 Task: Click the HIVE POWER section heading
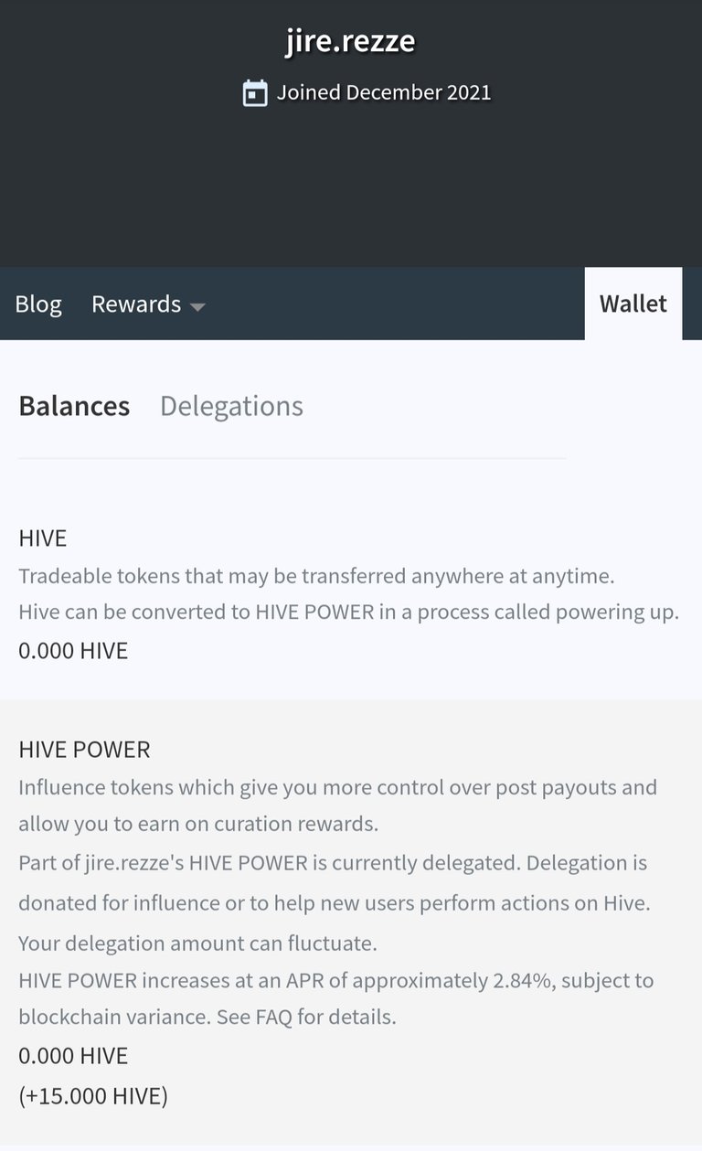click(x=84, y=750)
